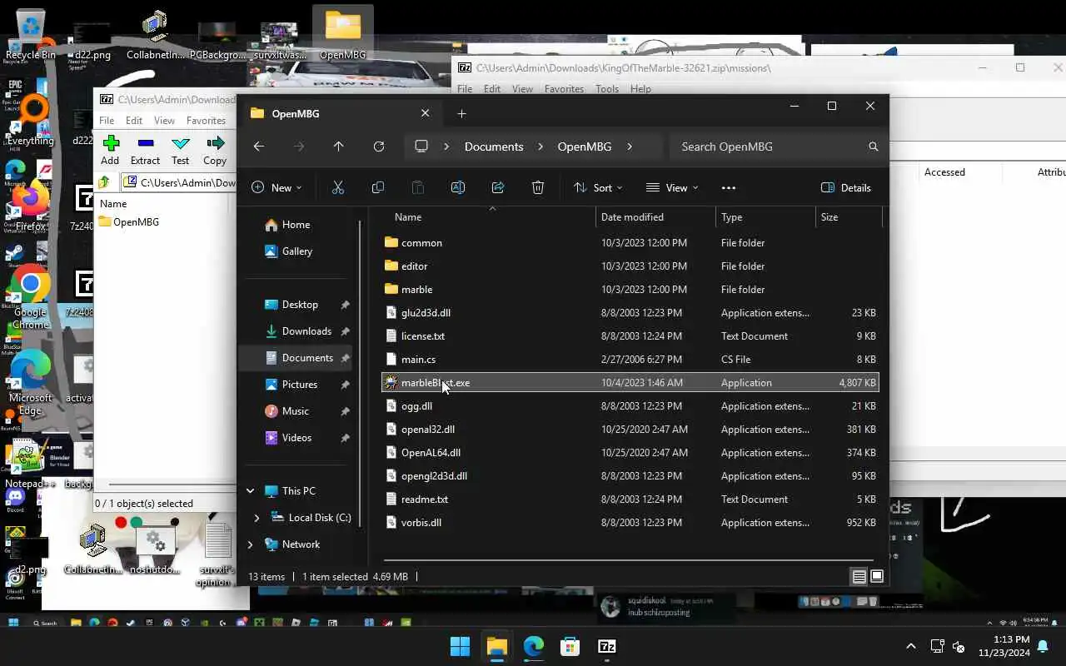Open the View dropdown menu
This screenshot has height=666, width=1066.
point(673,187)
